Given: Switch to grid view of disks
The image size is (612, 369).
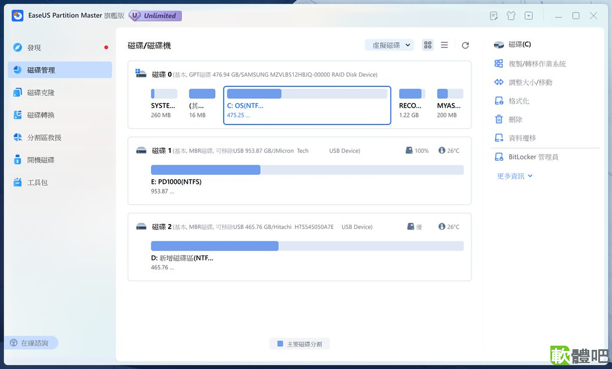Looking at the screenshot, I should [x=428, y=45].
